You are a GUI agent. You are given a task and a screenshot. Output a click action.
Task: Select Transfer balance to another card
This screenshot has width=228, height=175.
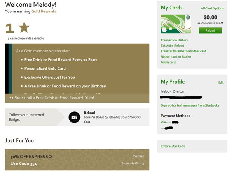click(x=183, y=51)
